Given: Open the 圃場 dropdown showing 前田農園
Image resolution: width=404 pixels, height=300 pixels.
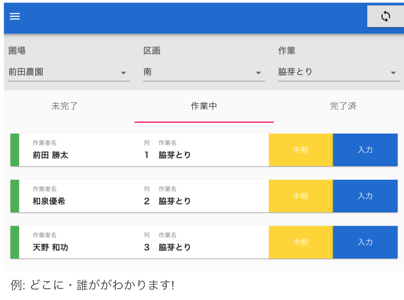Looking at the screenshot, I should (69, 72).
